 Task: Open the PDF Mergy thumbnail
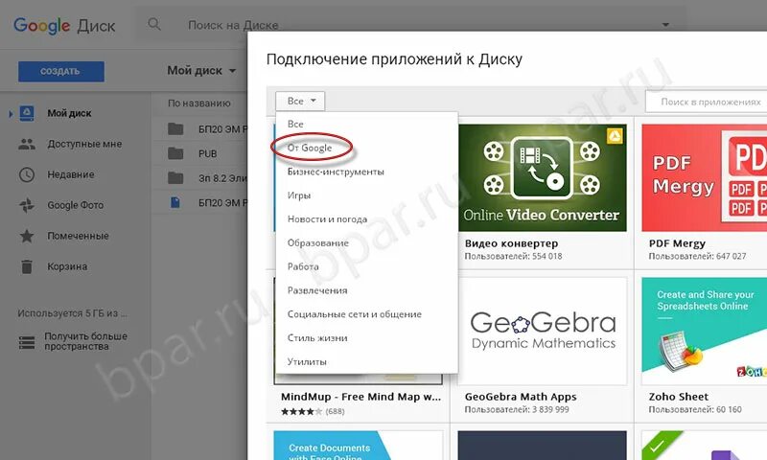(x=705, y=177)
